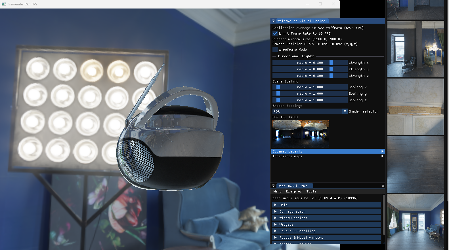Click the ornate ceiling cubemap face thumbnail
Viewport: 449px width, 250px height.
(x=416, y=107)
